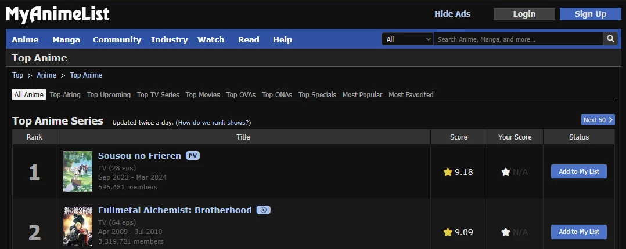This screenshot has width=626, height=249.
Task: Go to the Next 50 results
Action: pos(598,120)
